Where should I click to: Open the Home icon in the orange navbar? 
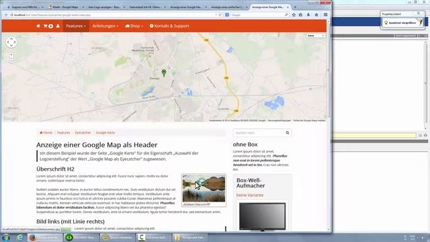pyautogui.click(x=38, y=26)
